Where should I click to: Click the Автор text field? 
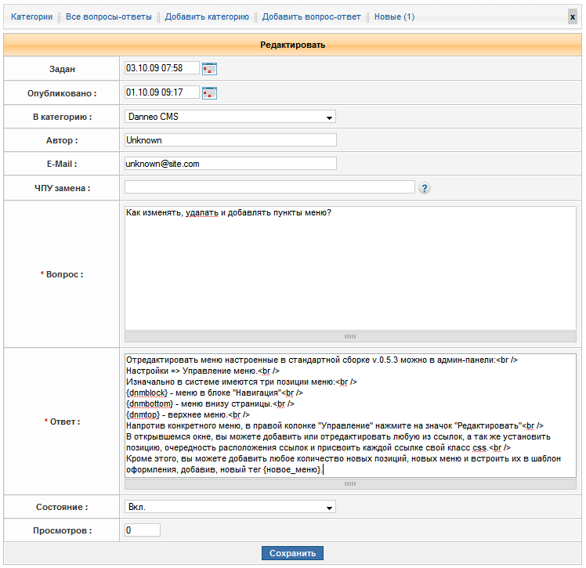[x=230, y=140]
